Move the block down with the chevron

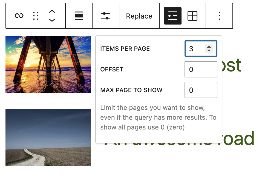pyautogui.click(x=52, y=20)
